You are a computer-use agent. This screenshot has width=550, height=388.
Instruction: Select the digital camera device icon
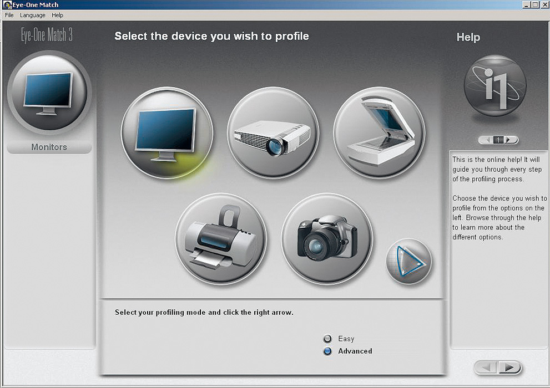point(327,239)
